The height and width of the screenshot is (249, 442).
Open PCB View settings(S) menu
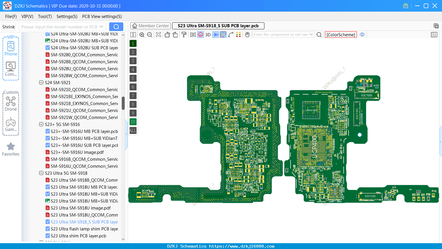tap(102, 17)
